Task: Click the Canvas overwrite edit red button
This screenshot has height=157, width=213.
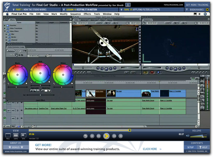Action: pyautogui.click(x=152, y=72)
